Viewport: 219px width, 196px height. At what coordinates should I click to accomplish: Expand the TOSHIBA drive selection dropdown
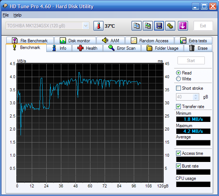tap(86, 26)
